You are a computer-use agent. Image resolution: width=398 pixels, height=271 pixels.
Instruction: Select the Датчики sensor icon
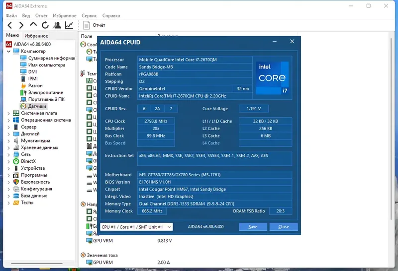tap(23, 106)
